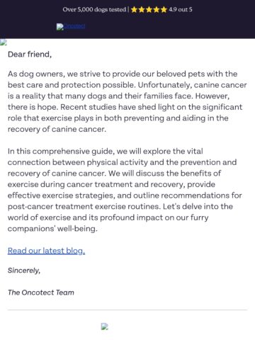
Task: Click the vertical separator before the stars
Action: [x=128, y=10]
